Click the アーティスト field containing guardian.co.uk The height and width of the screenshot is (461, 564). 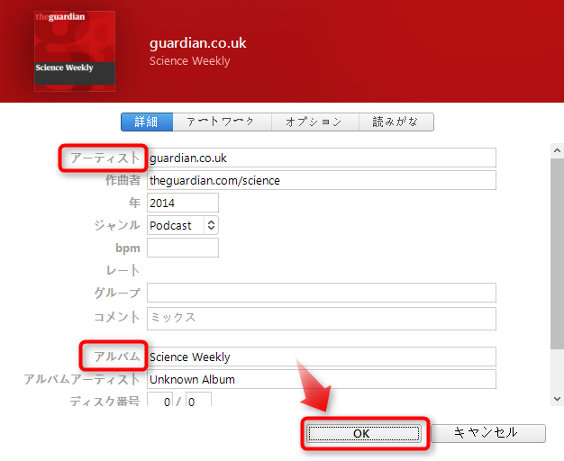pos(322,158)
